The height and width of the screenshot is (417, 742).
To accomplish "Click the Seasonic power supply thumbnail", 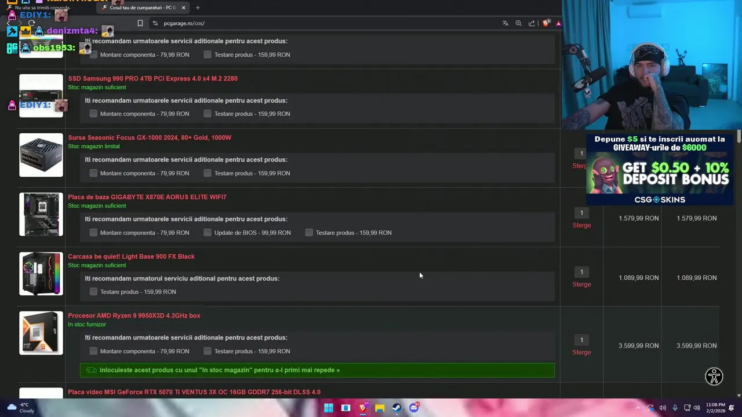I will 41,155.
